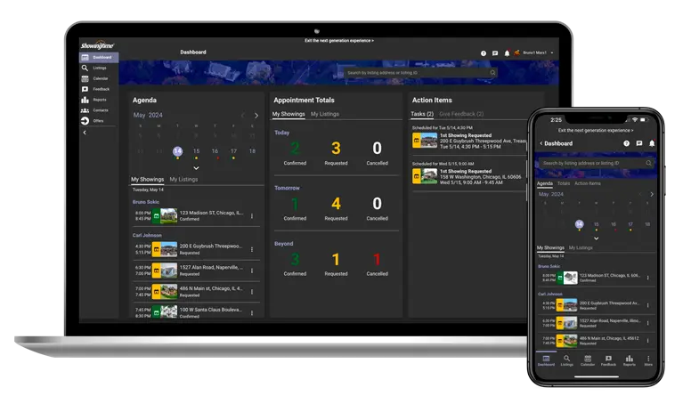
Task: Go to next month in Agenda calendar
Action: pos(256,116)
